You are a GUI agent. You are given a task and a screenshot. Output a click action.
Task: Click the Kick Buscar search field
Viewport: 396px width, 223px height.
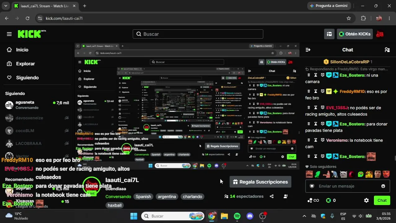tap(198, 34)
